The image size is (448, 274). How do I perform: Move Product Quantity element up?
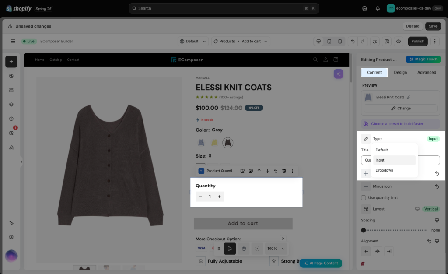click(259, 171)
